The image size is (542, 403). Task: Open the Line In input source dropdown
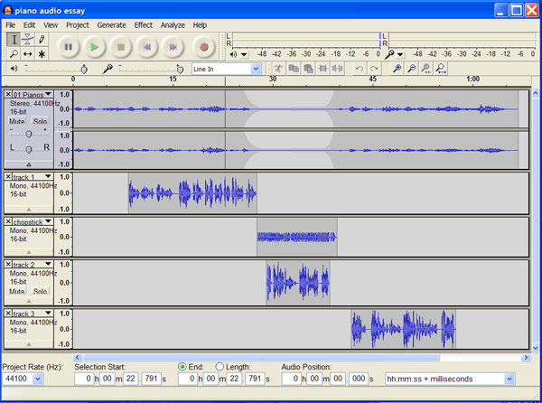click(x=256, y=69)
